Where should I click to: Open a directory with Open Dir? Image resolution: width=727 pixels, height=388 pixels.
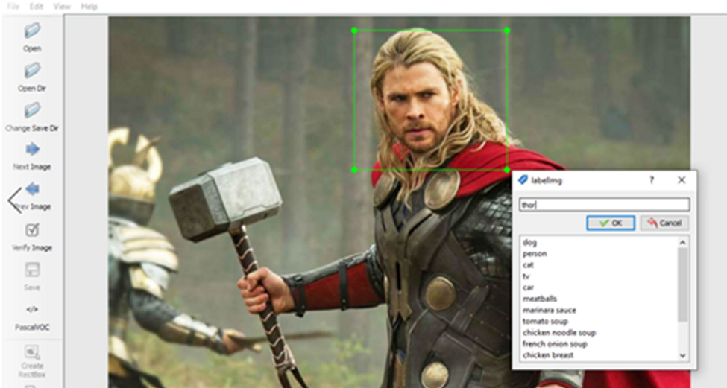32,71
